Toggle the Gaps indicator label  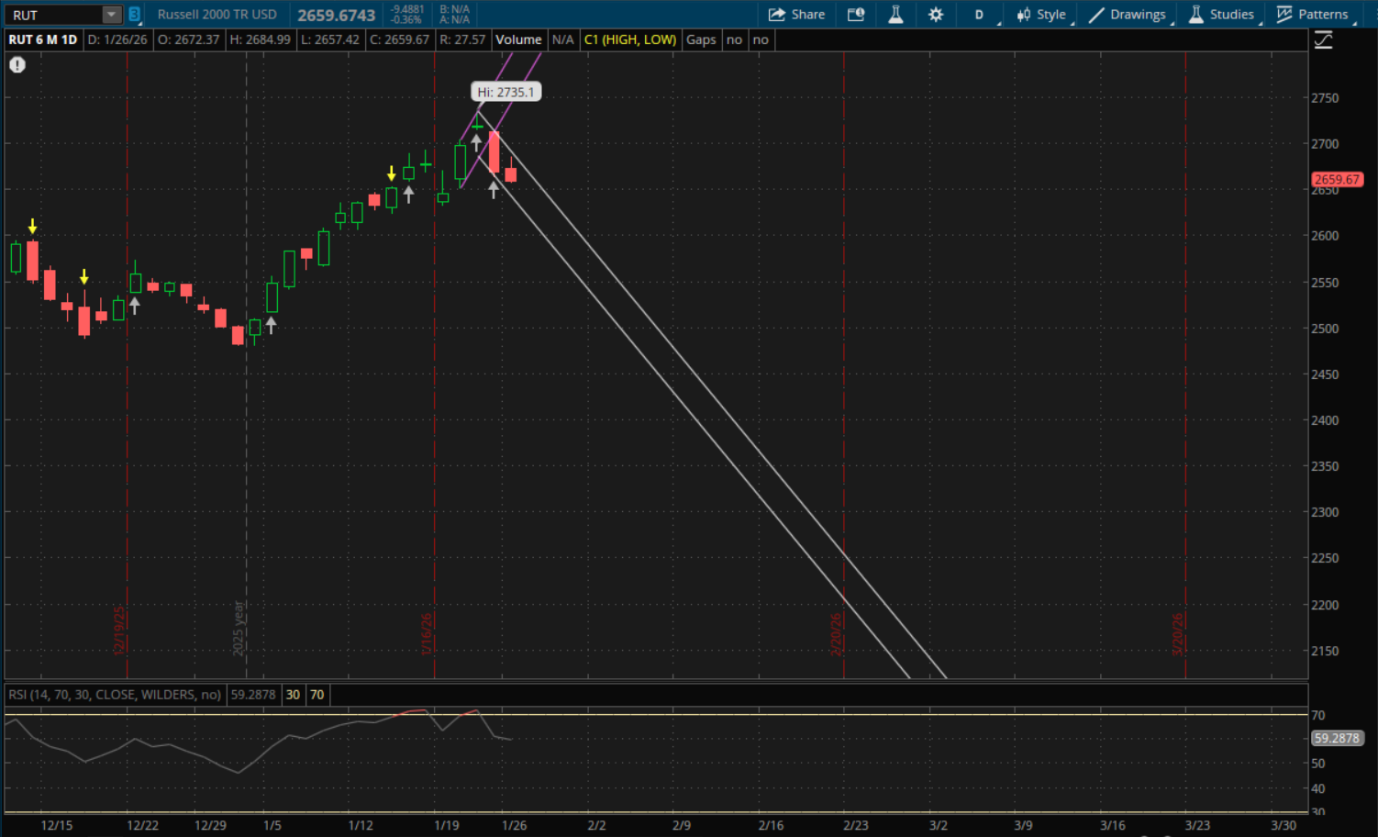pyautogui.click(x=701, y=39)
